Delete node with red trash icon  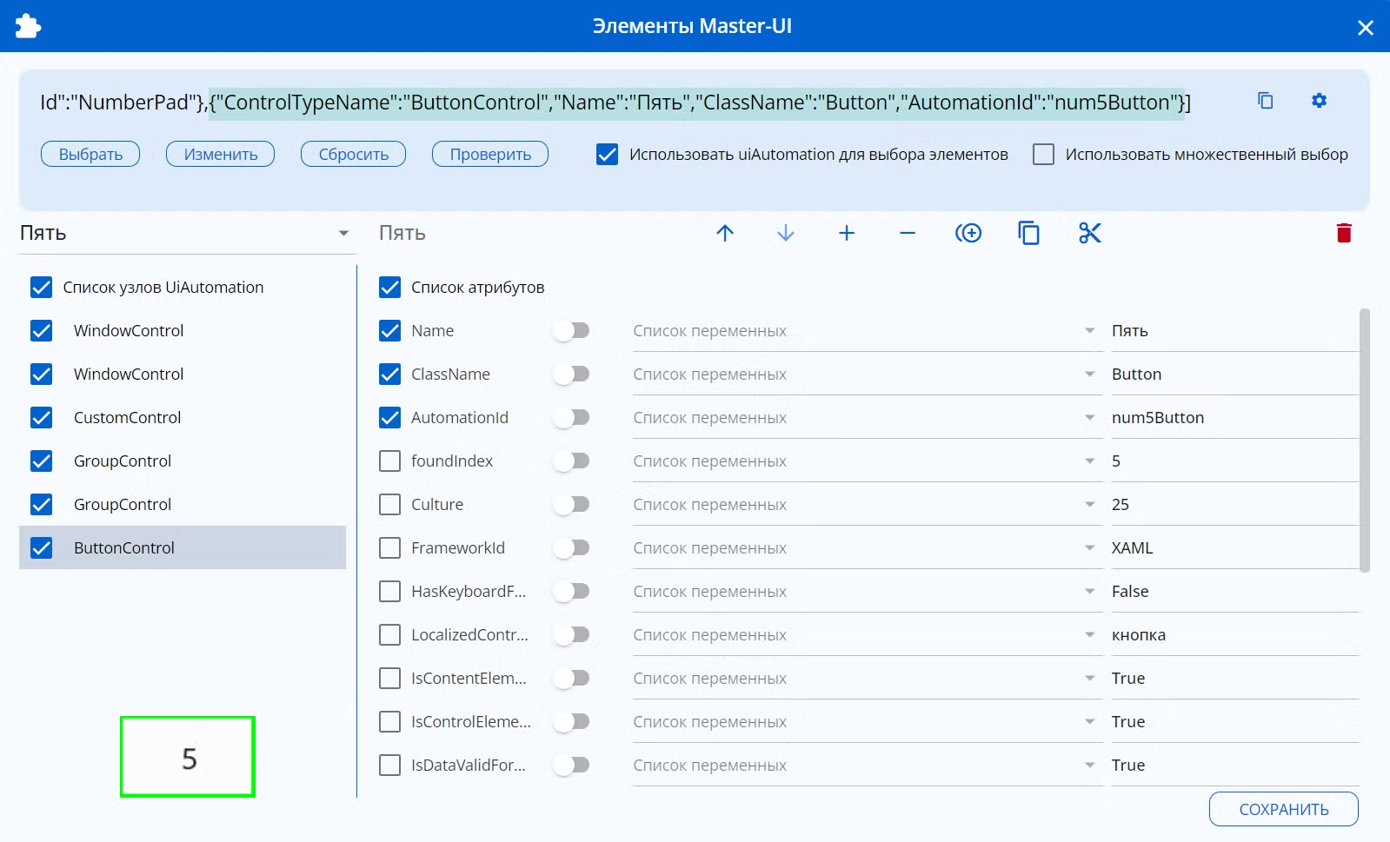point(1344,233)
